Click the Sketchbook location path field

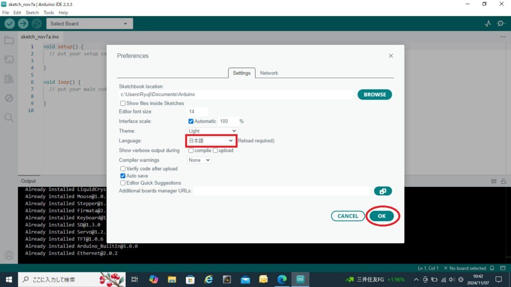coord(236,94)
